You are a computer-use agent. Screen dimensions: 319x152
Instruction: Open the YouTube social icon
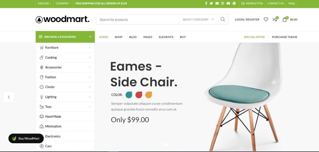click(228, 3)
